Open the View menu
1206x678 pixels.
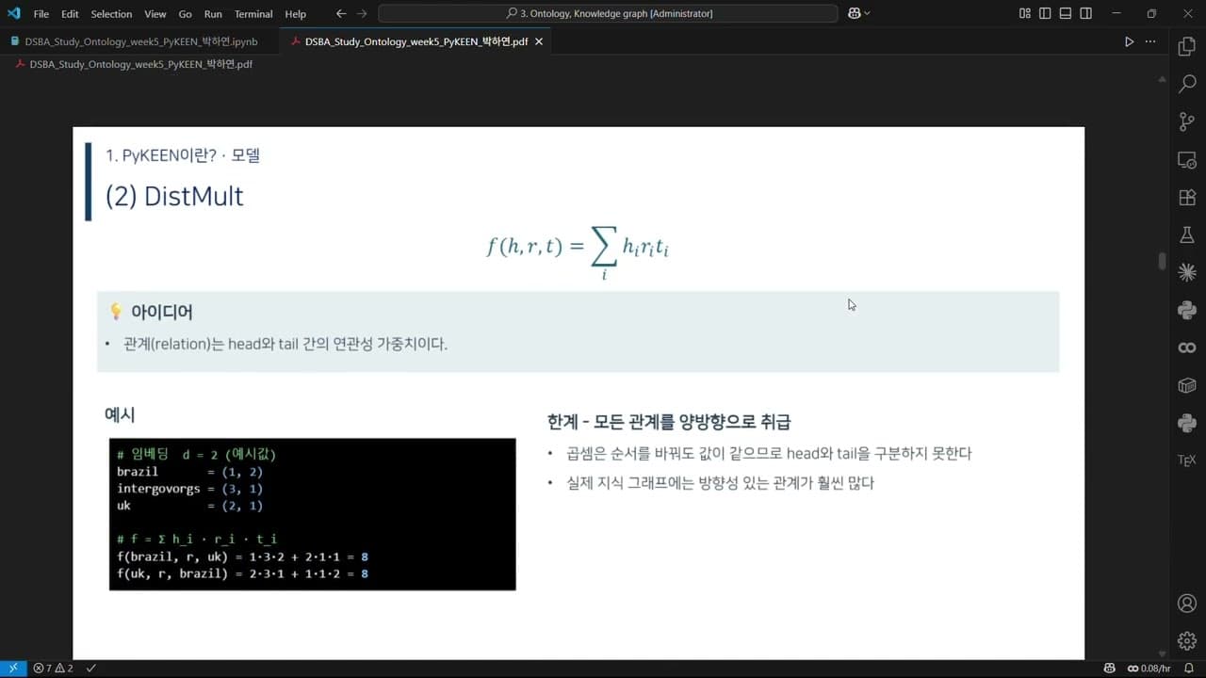[x=155, y=14]
